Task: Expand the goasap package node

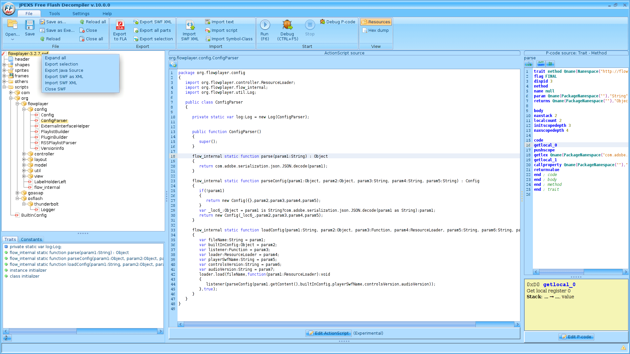Action: coord(17,193)
